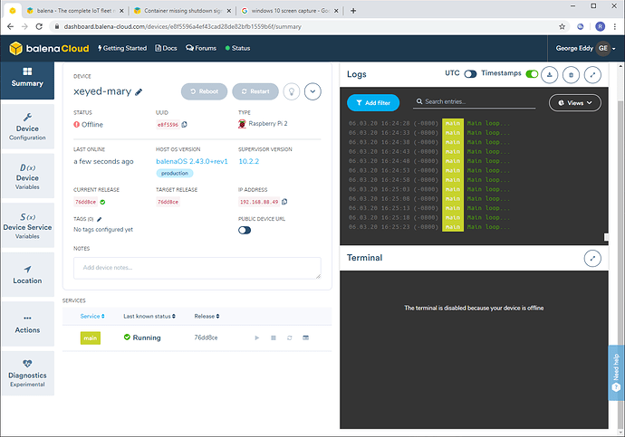
Task: Open a new browser tab
Action: [353, 11]
